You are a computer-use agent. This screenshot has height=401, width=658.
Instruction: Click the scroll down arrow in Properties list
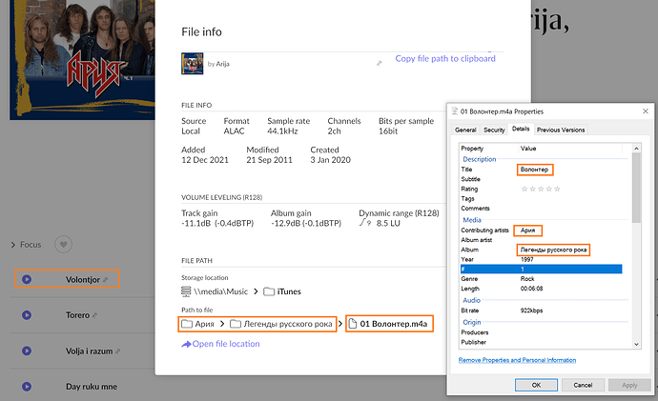coord(636,345)
